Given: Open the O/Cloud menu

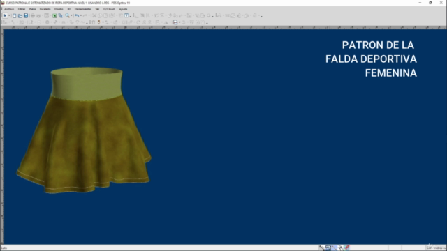Looking at the screenshot, I should 109,9.
